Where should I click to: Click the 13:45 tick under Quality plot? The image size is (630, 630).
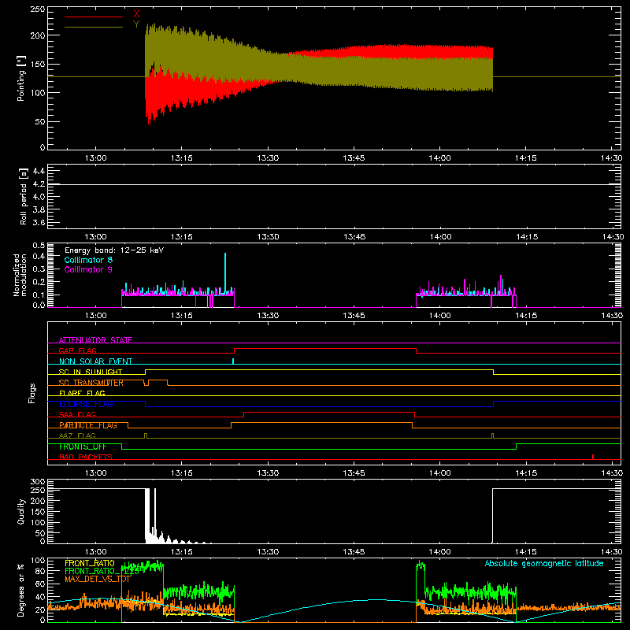(354, 552)
